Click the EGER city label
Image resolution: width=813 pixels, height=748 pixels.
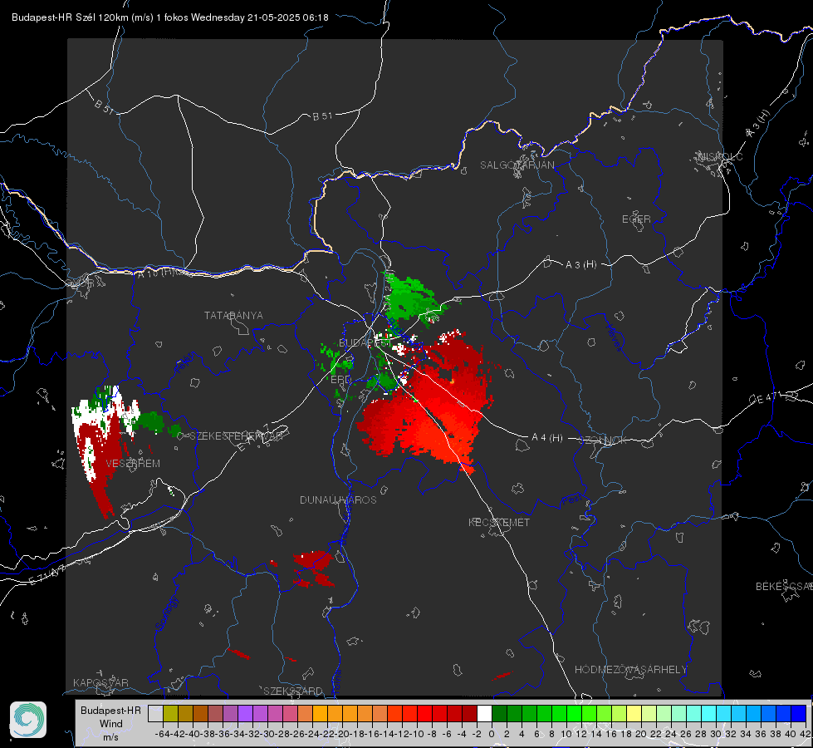coord(636,219)
